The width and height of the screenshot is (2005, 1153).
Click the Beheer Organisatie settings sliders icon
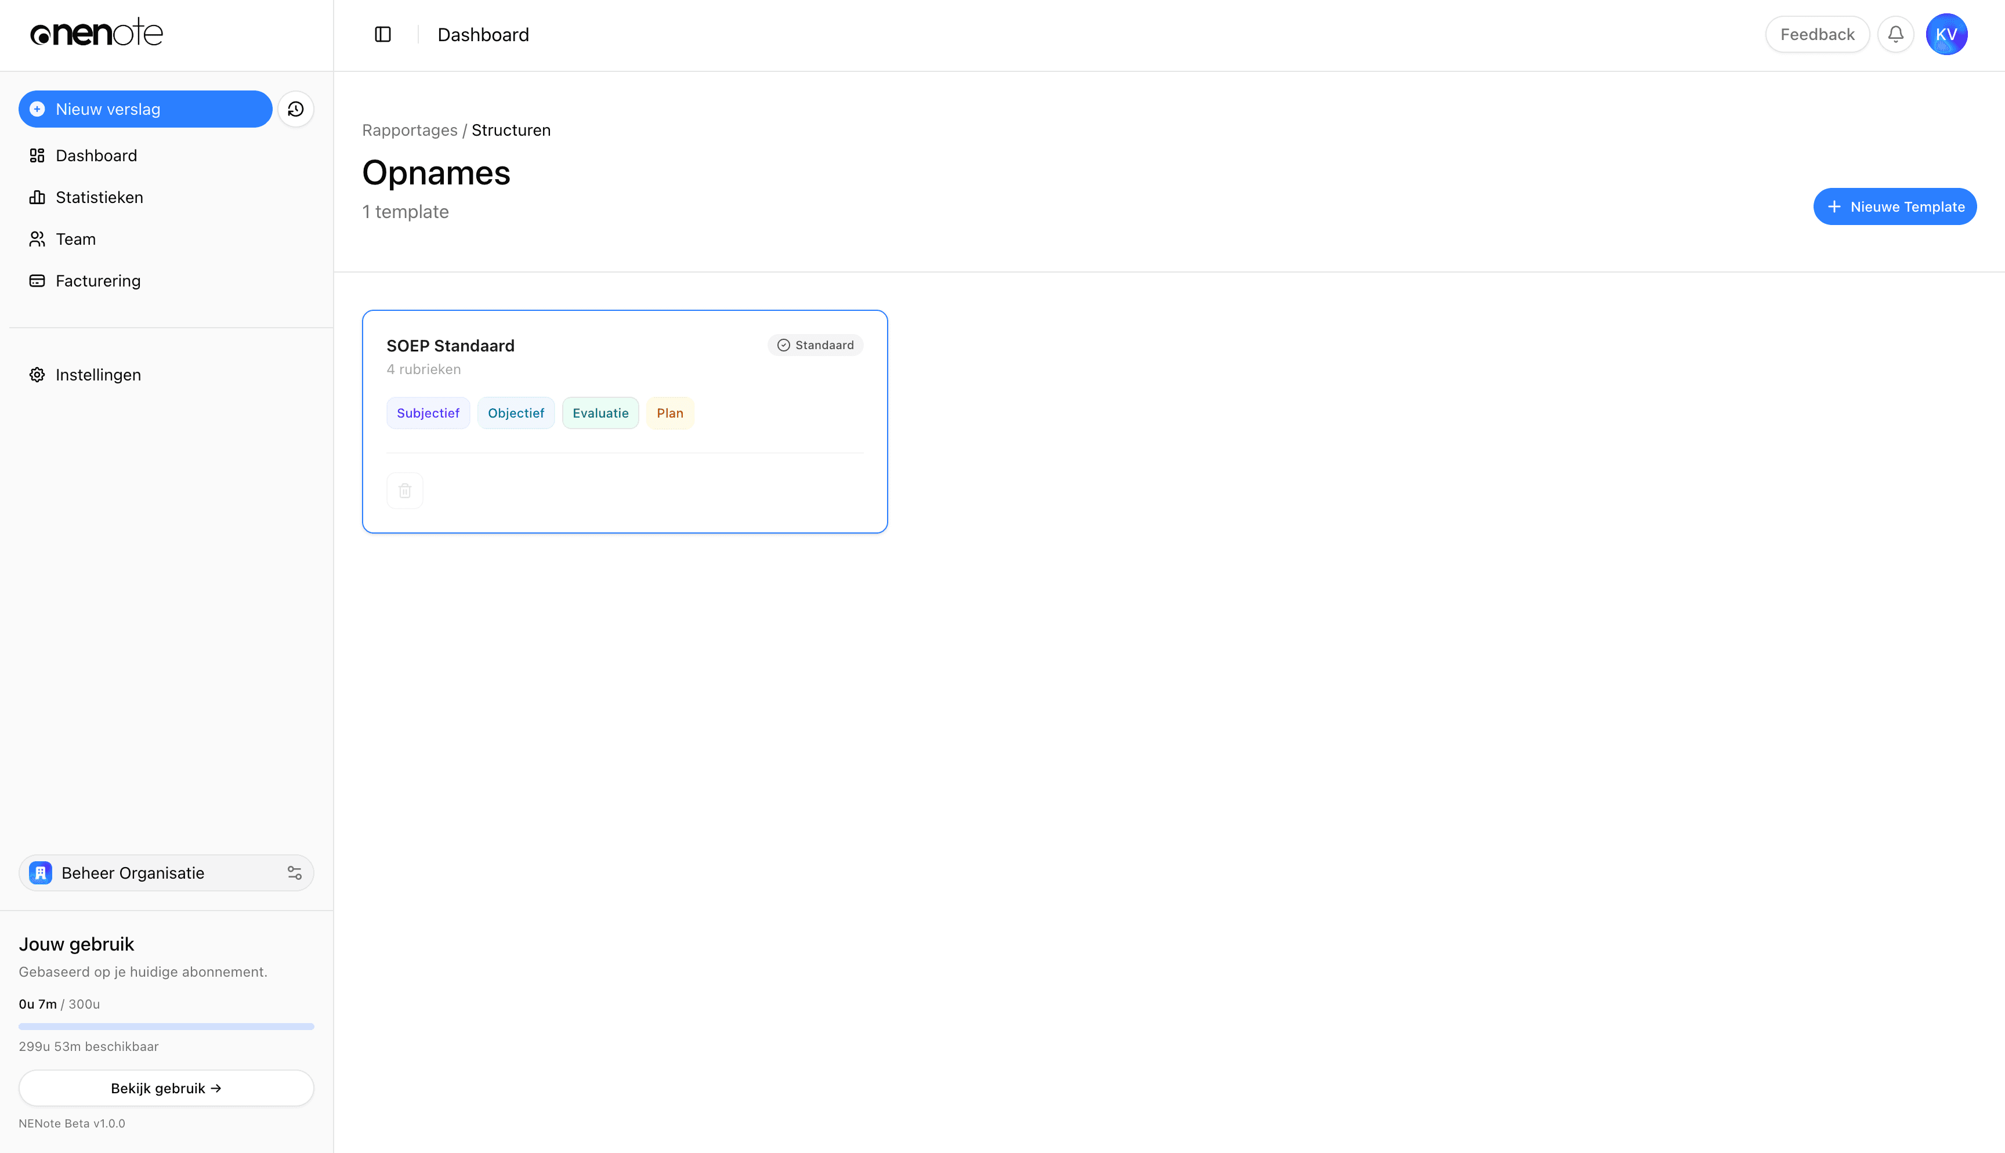(295, 873)
